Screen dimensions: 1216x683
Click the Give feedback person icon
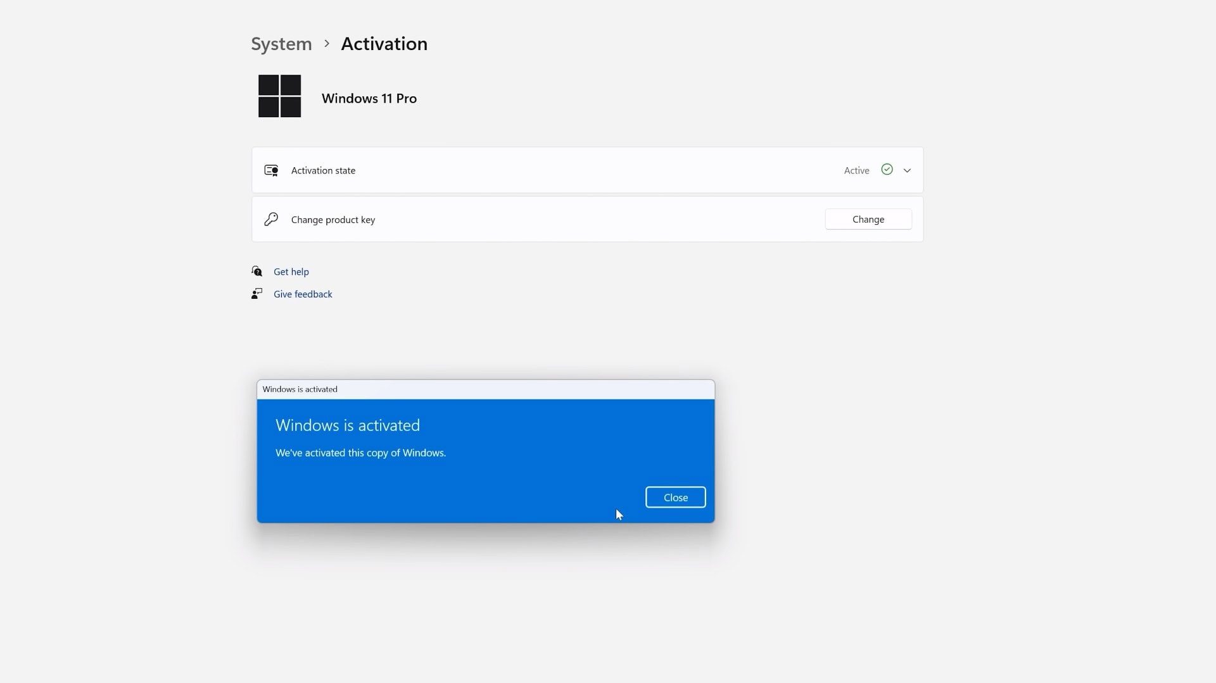point(256,294)
